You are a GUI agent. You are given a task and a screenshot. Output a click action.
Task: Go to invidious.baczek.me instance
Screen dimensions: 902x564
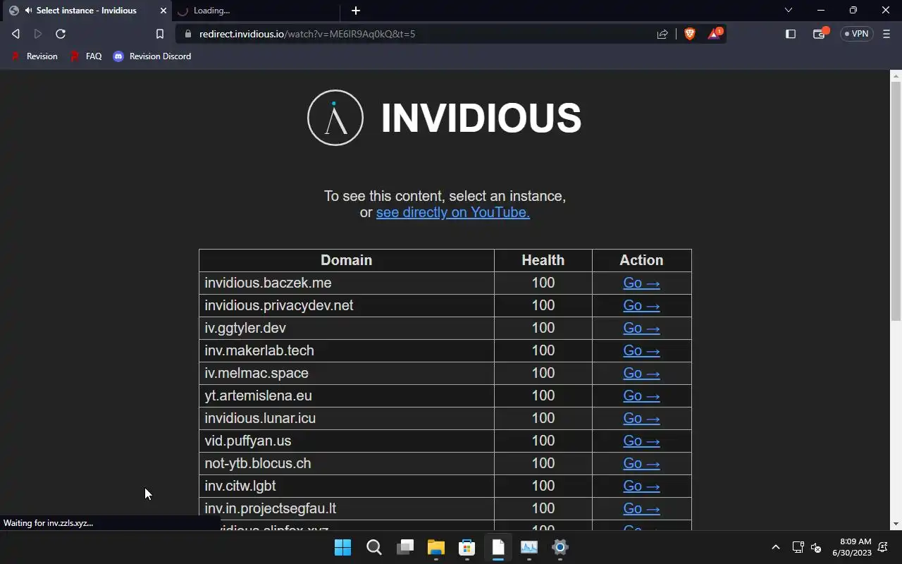pyautogui.click(x=641, y=283)
